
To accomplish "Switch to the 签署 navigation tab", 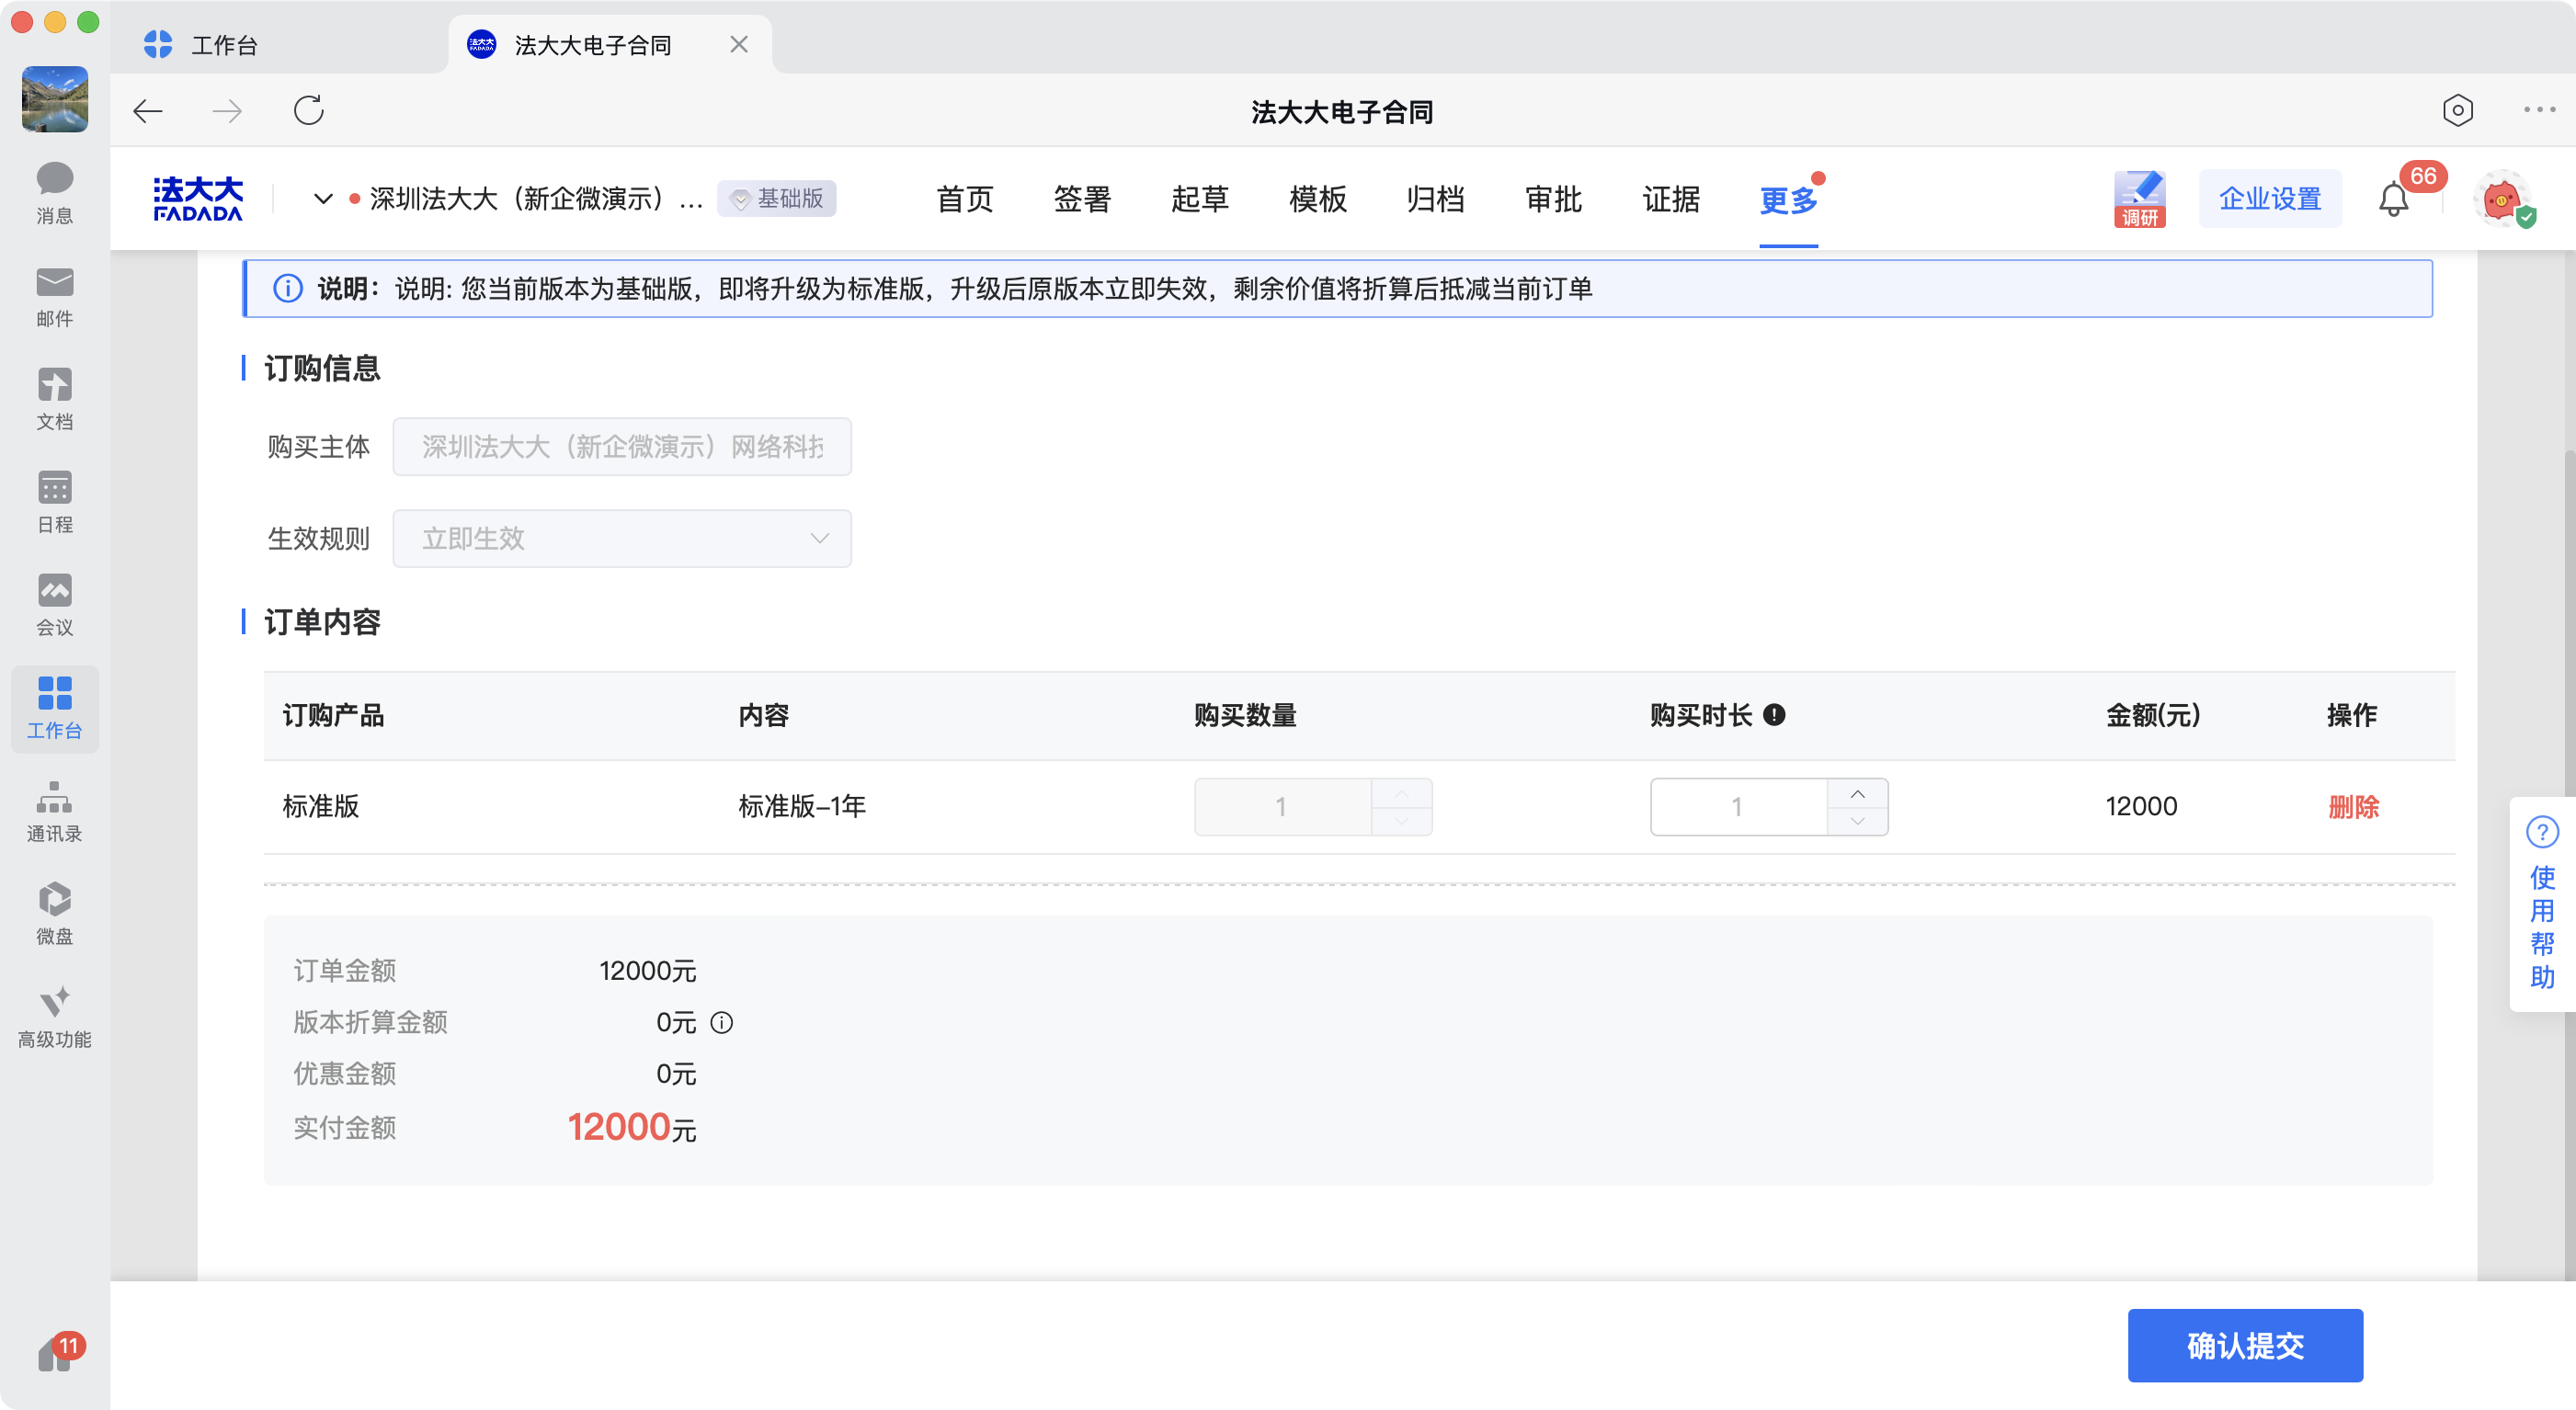I will (1082, 199).
